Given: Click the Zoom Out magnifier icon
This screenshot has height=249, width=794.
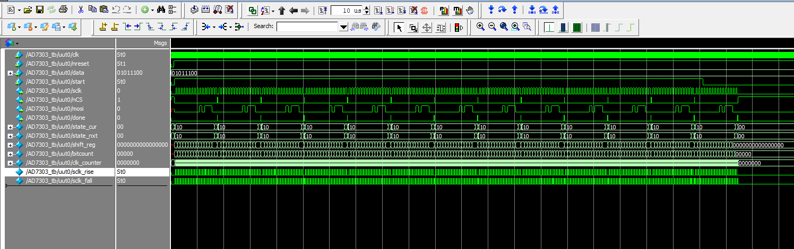Looking at the screenshot, I should tap(492, 26).
